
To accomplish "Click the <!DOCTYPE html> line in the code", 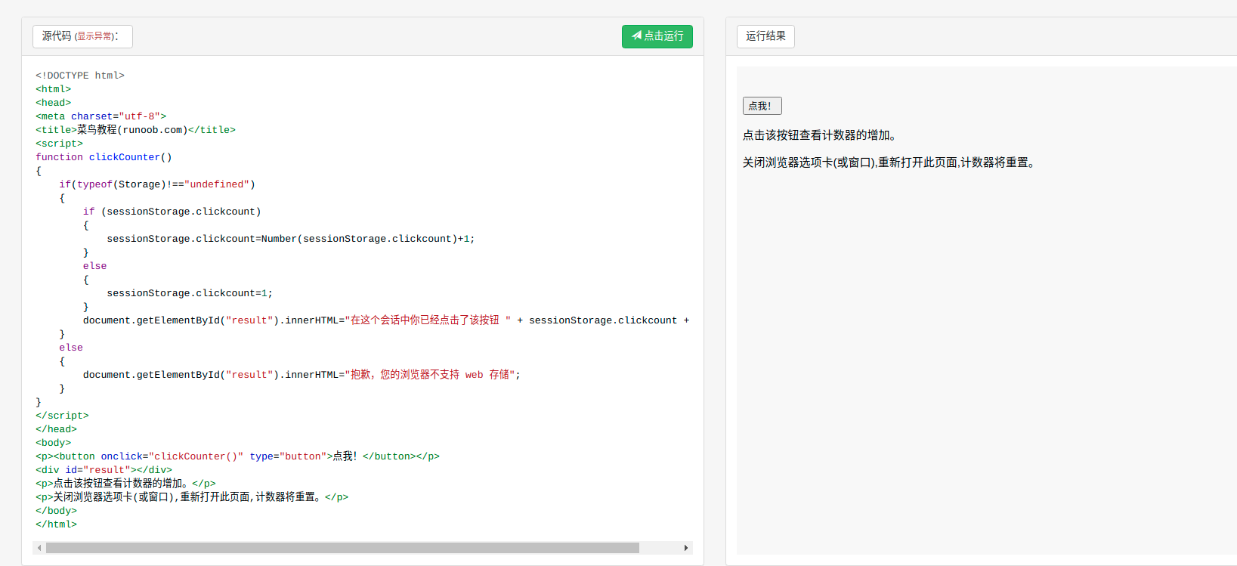I will (80, 76).
